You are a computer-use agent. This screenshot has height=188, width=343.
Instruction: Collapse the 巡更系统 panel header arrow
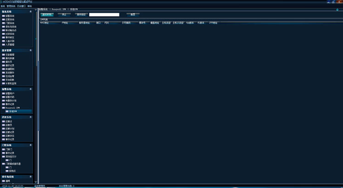(x=31, y=117)
